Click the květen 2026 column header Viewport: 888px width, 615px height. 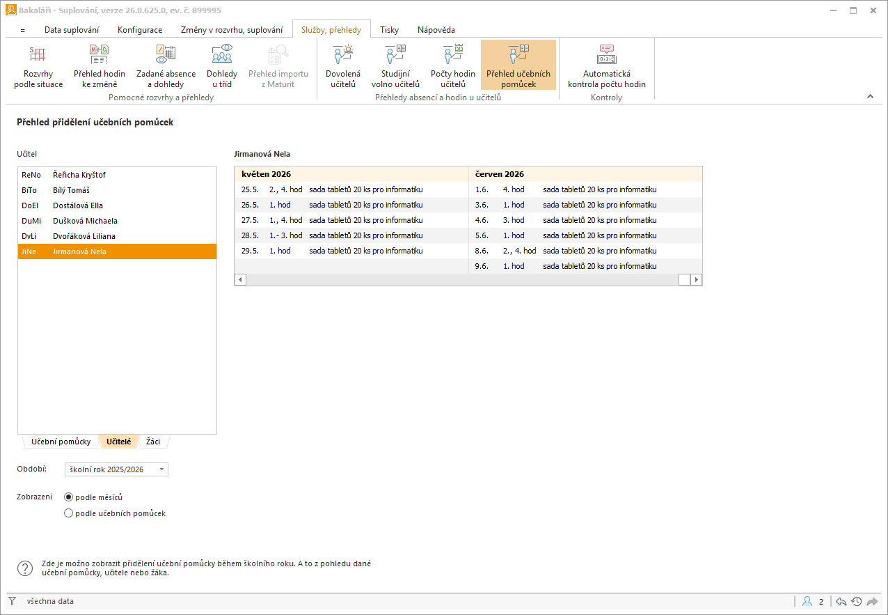click(351, 174)
